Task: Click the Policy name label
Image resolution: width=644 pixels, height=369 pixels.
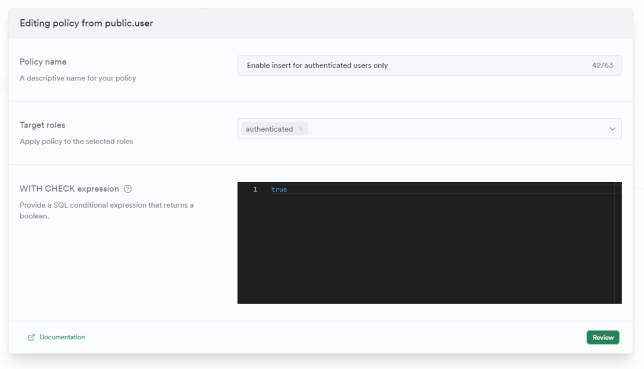Action: pyautogui.click(x=43, y=62)
